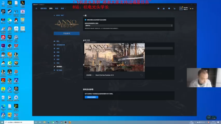Image resolution: width=221 pixels, height=124 pixels.
Task: Click the blue add launch arguments button
Action: (x=91, y=97)
